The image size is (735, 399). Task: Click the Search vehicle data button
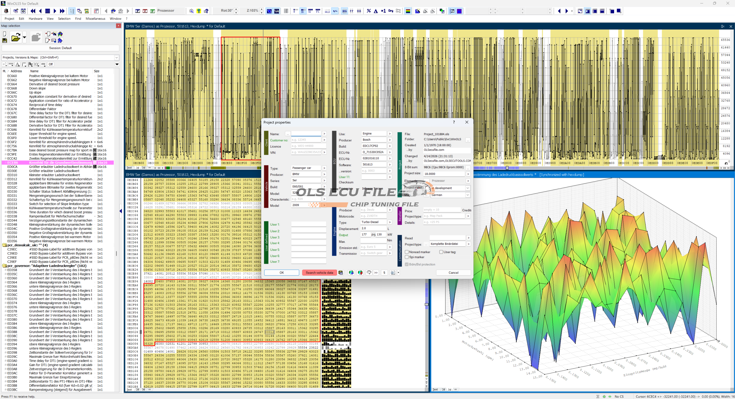(x=319, y=273)
